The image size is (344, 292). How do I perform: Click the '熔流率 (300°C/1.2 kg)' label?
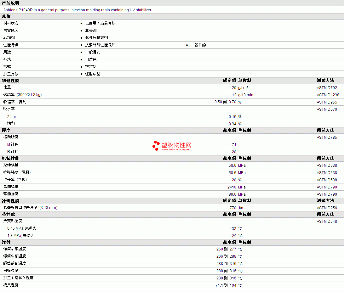tap(22, 95)
